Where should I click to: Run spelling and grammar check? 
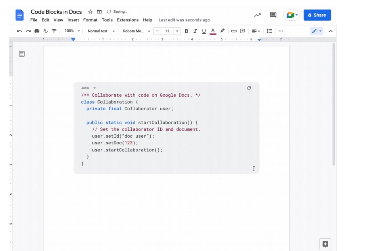tap(46, 31)
